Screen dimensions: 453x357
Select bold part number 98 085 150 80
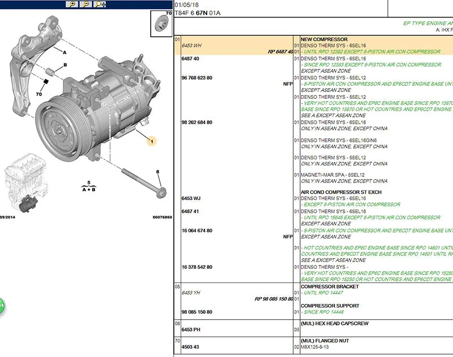tap(196, 312)
